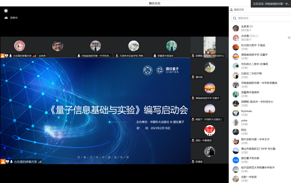The image size is (291, 183).
Task: Click the volume level indicator on share label
Action: tap(40, 161)
